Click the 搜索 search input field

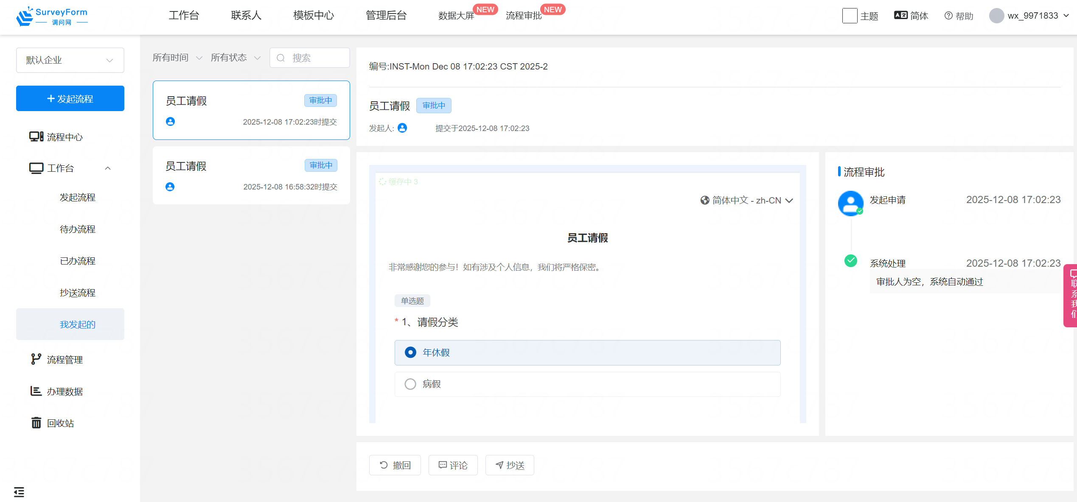(x=314, y=58)
